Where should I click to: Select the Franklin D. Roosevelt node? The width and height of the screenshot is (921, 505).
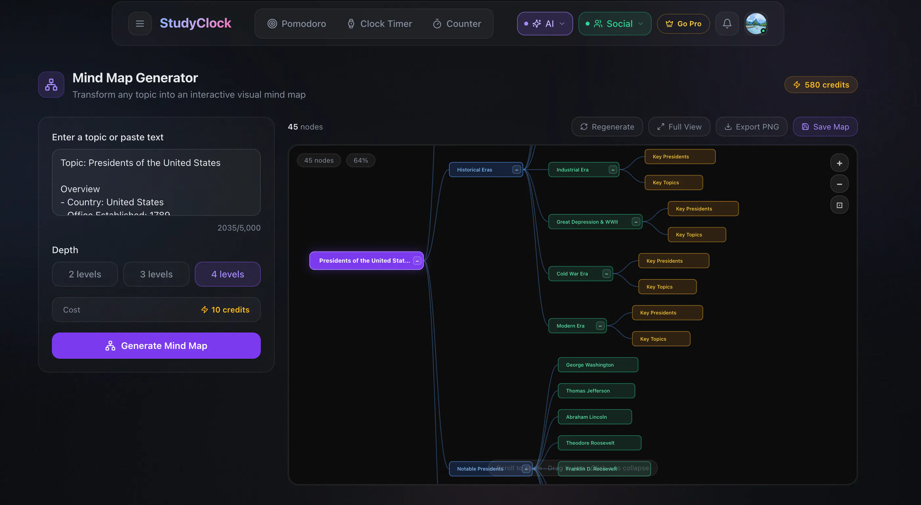click(x=604, y=469)
